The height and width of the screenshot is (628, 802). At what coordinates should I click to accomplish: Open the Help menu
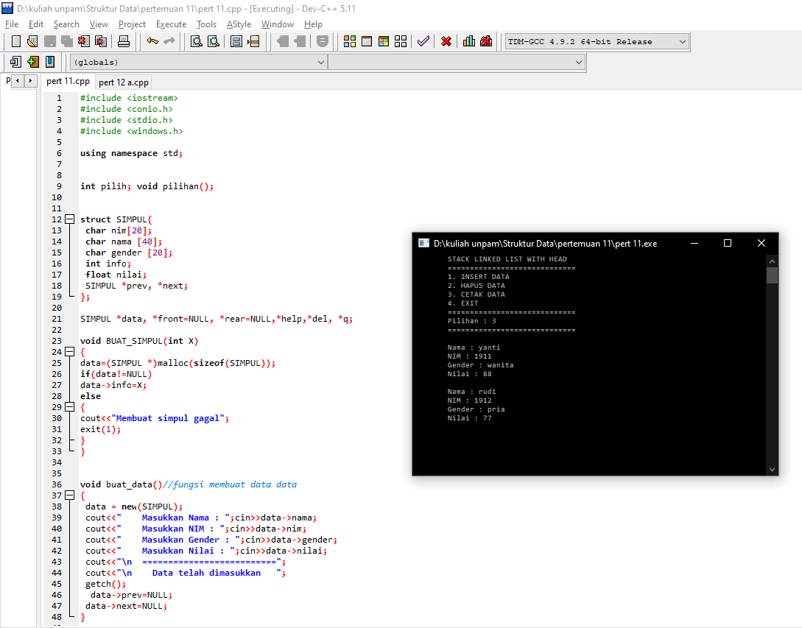pos(313,24)
